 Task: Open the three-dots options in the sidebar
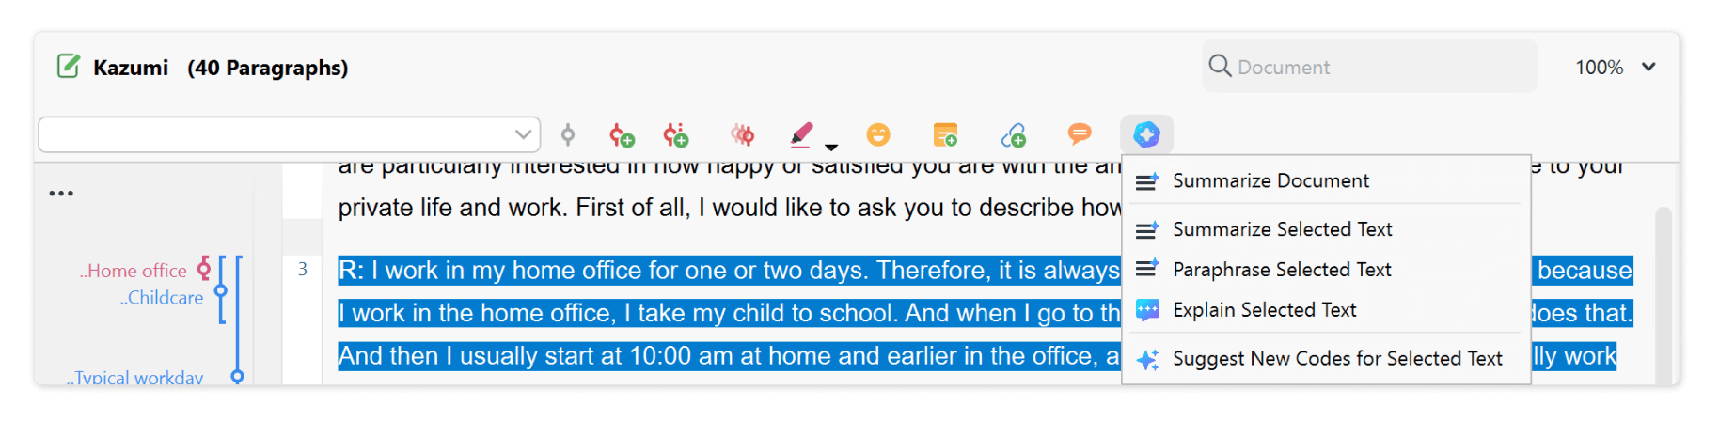pos(61,194)
